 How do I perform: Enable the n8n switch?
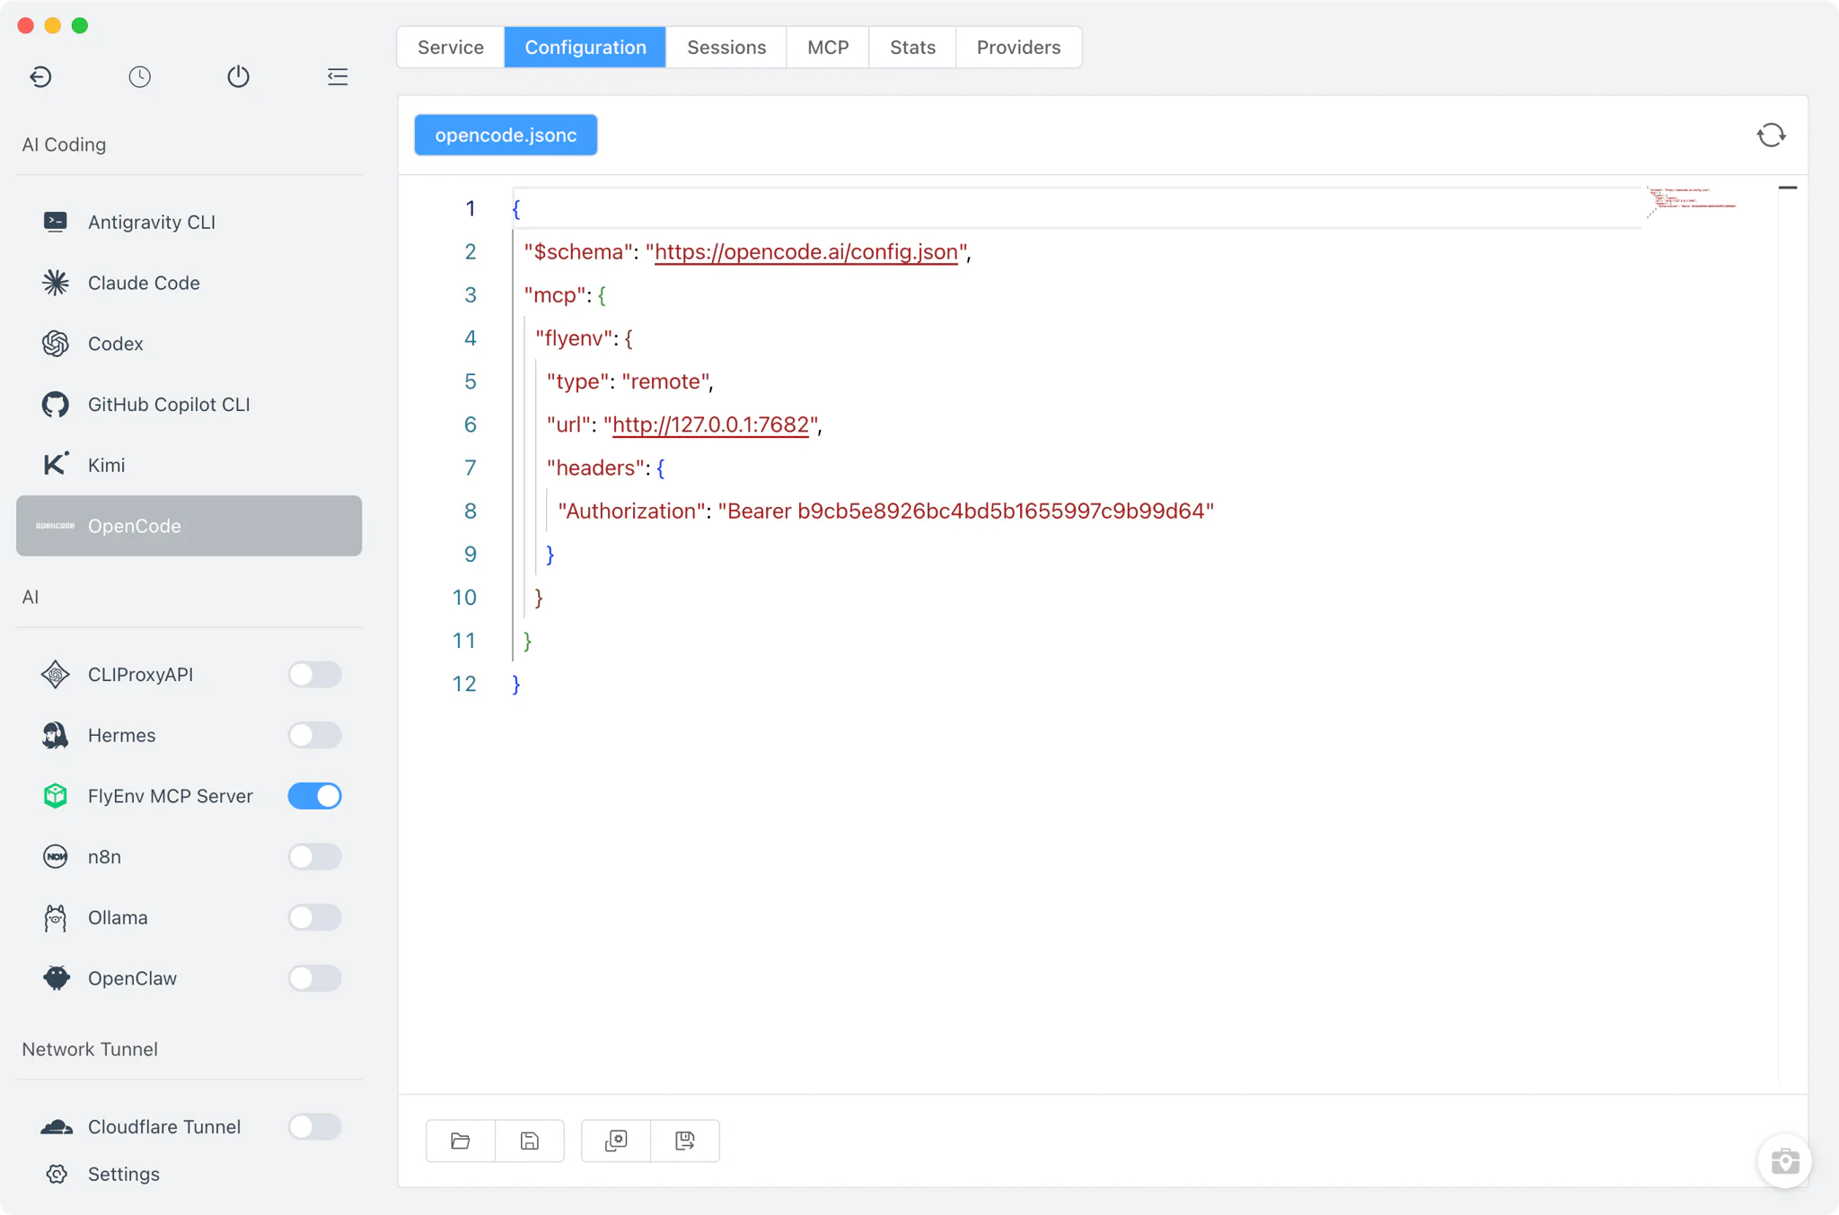click(314, 857)
